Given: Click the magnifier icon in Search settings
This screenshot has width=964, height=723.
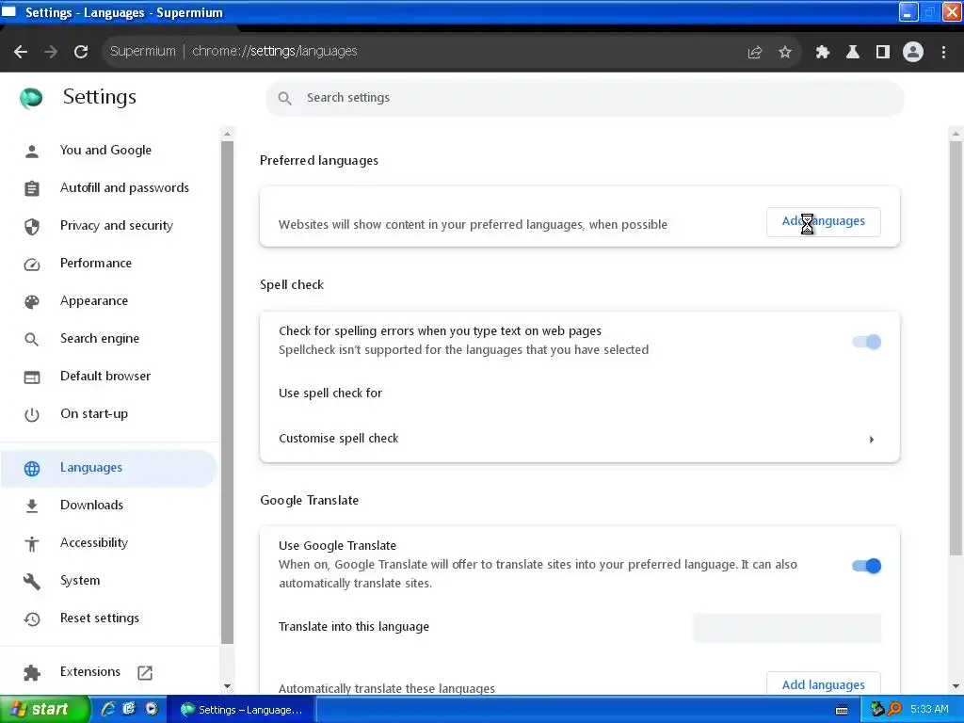Looking at the screenshot, I should point(284,98).
